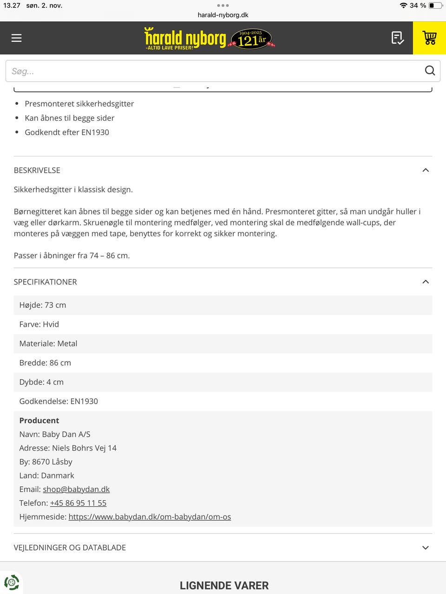Expand Vejledninger og datablade chevron
This screenshot has height=594, width=446.
click(426, 548)
